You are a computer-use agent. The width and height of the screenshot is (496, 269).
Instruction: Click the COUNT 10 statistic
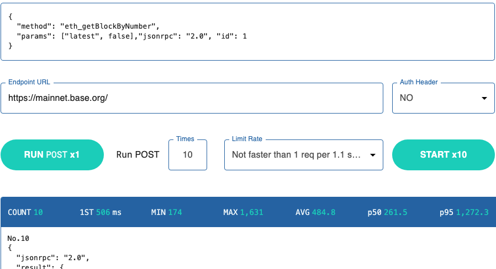(x=25, y=212)
